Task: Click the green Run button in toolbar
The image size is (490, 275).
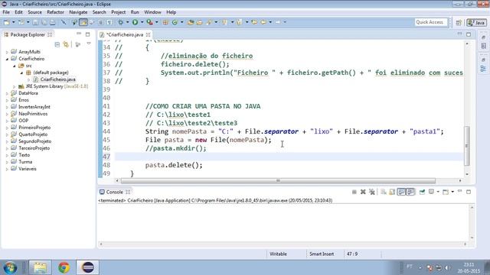Action: pyautogui.click(x=135, y=22)
